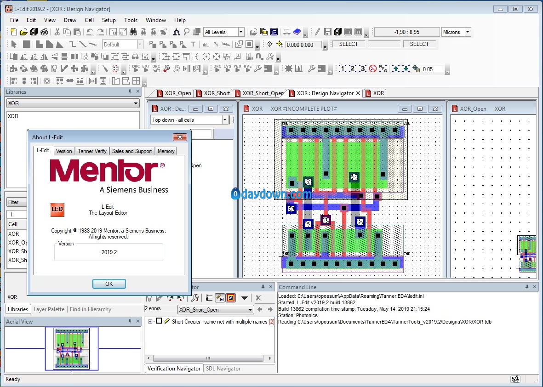Click the crosshair target icon
Screen dimensions: 543x387
coord(270,44)
